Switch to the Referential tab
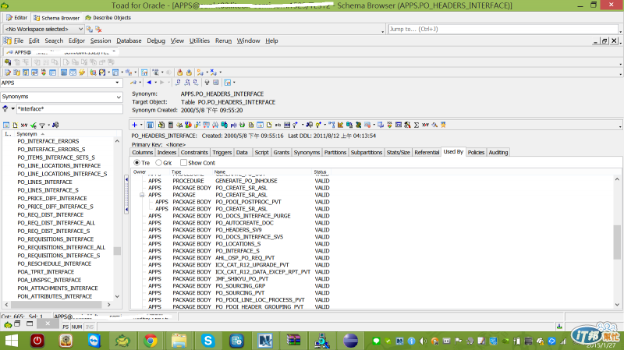624x350 pixels. pyautogui.click(x=427, y=152)
